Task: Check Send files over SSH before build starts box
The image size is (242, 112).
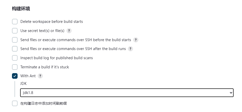Action: [15, 40]
